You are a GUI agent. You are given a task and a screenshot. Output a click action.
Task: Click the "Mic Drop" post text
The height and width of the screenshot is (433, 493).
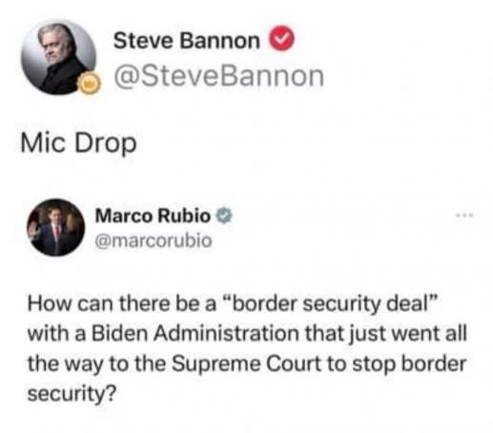pyautogui.click(x=78, y=143)
